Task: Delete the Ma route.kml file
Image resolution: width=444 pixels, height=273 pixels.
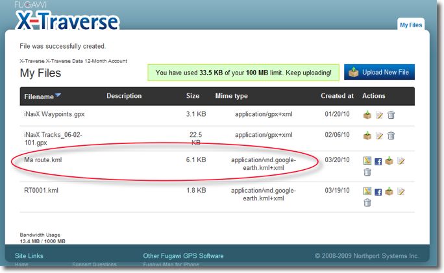Action: [x=367, y=172]
